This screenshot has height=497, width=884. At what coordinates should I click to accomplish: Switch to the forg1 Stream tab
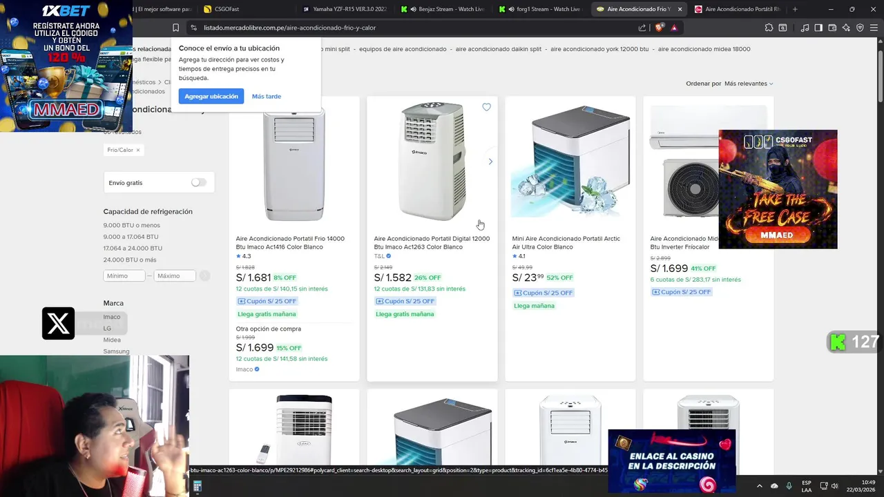pyautogui.click(x=541, y=9)
